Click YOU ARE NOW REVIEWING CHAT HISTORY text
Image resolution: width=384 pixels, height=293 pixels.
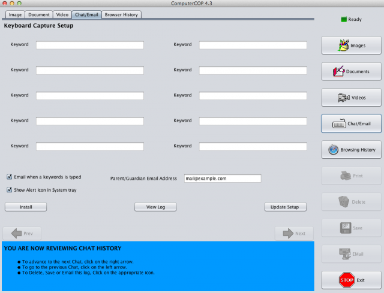coord(62,248)
